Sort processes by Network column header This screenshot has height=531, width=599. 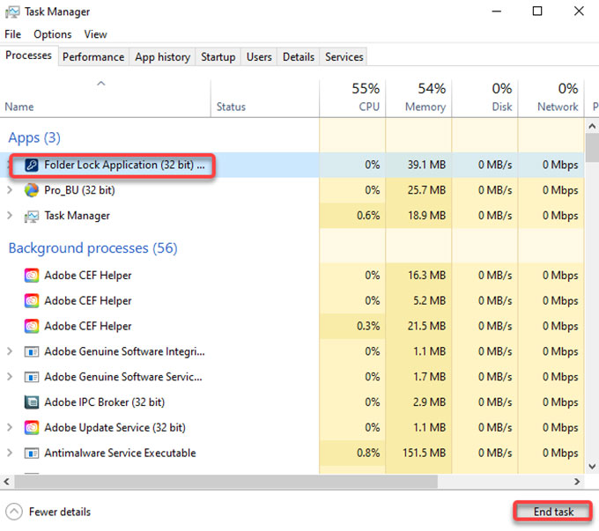[551, 98]
